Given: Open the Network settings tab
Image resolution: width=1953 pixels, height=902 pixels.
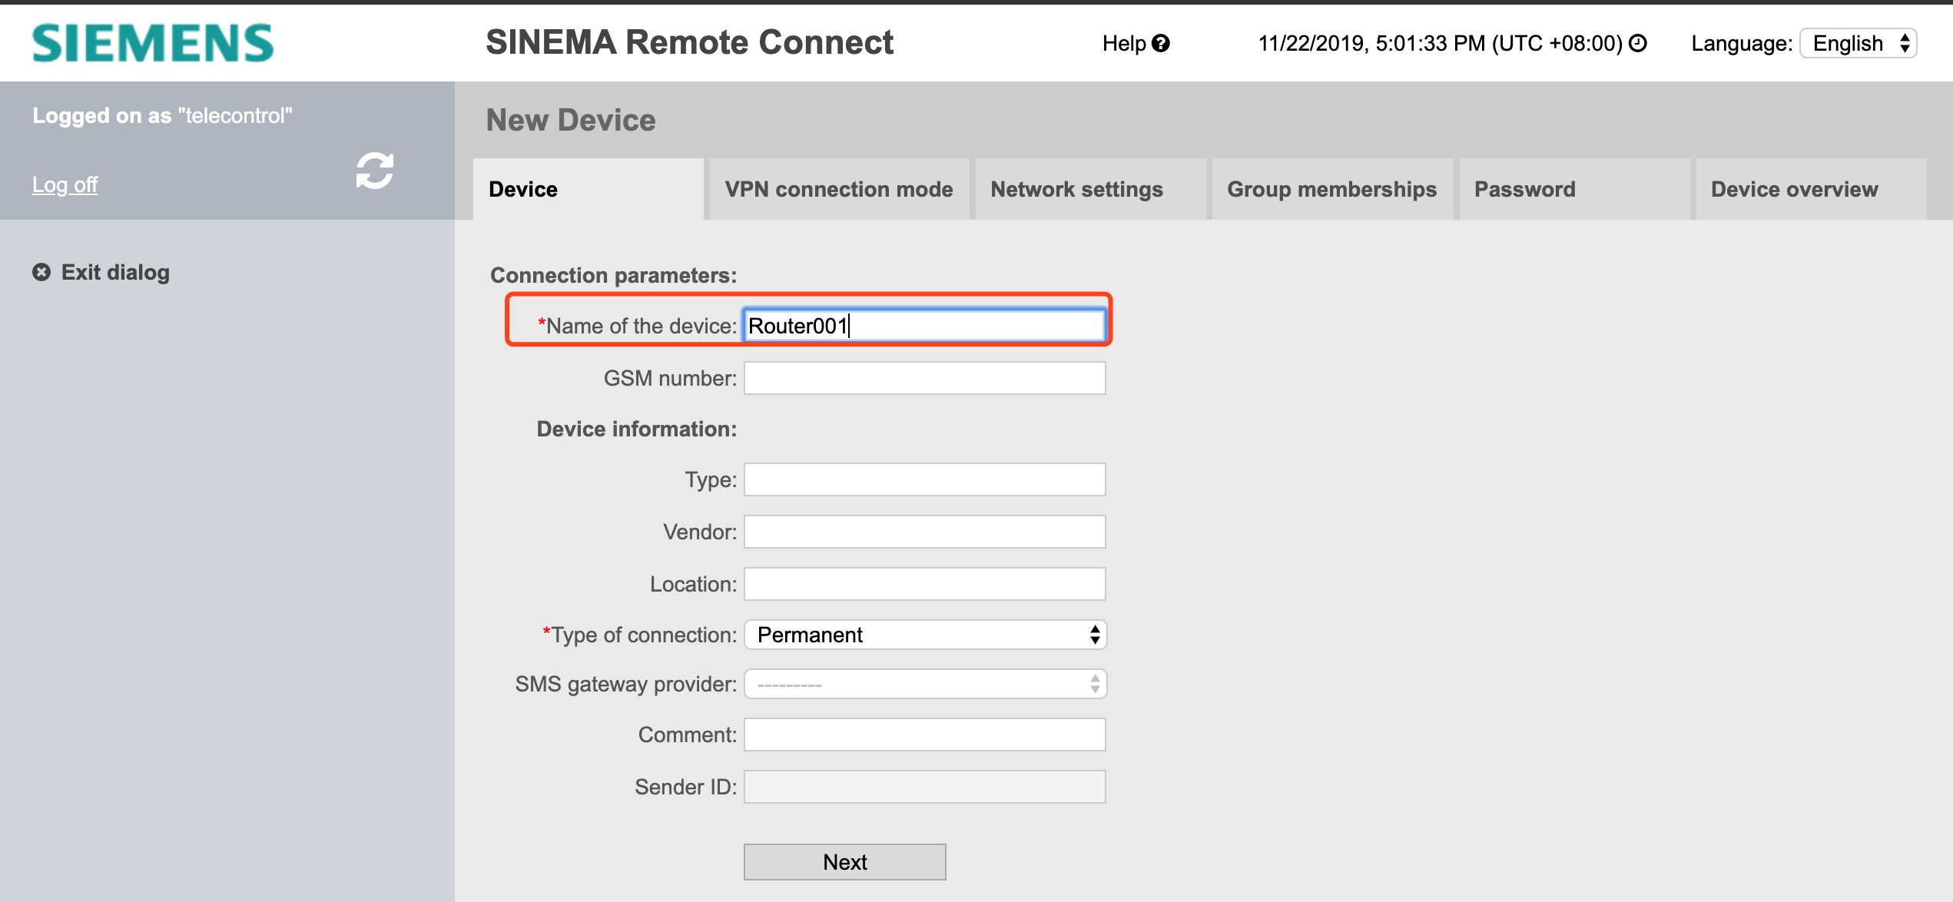Looking at the screenshot, I should point(1076,190).
